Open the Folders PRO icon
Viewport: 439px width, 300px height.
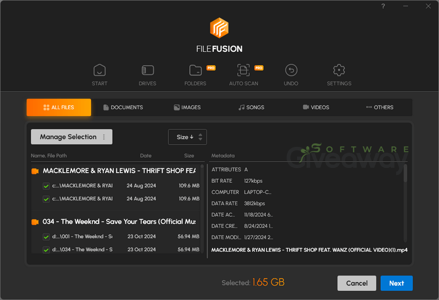click(196, 71)
